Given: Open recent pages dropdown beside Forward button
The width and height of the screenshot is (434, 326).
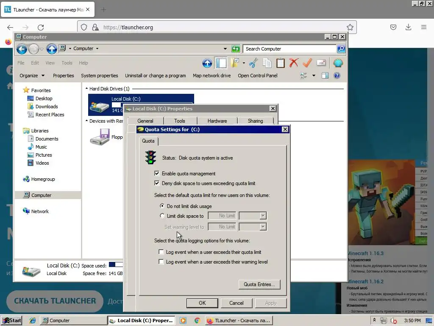Looking at the screenshot, I should pos(42,49).
